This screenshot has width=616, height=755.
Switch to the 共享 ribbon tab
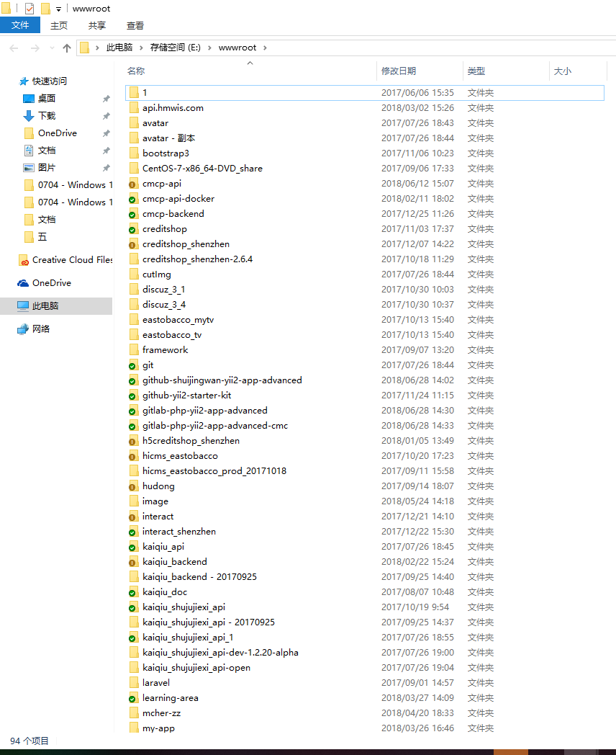(x=96, y=25)
